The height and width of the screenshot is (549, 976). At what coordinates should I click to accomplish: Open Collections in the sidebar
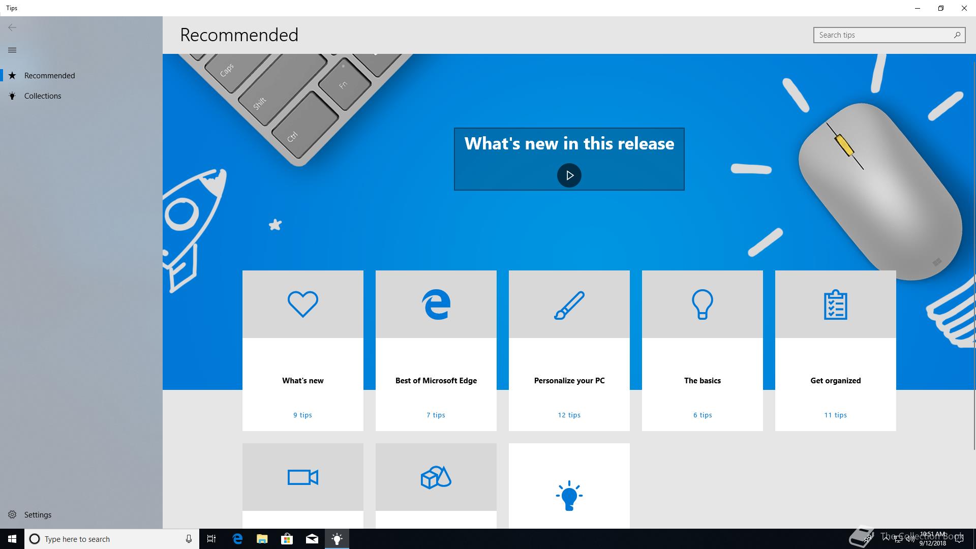[81, 96]
